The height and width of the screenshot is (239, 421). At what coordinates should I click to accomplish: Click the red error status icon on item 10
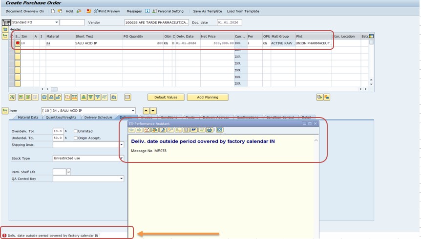coord(18,43)
